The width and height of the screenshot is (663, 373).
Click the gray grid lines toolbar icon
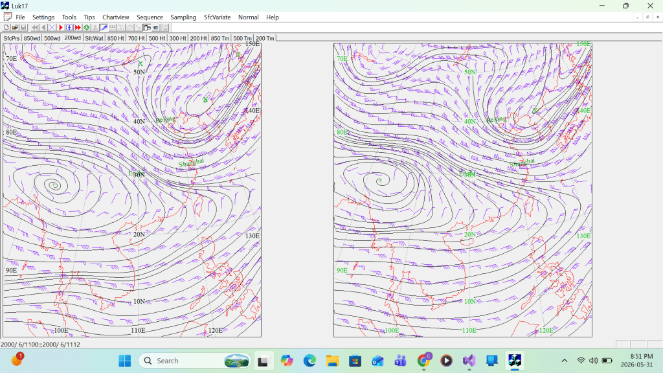click(113, 27)
